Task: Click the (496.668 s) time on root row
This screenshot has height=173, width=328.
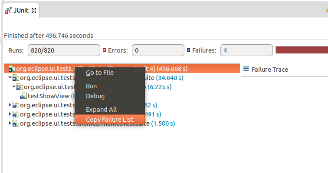Action: point(172,69)
